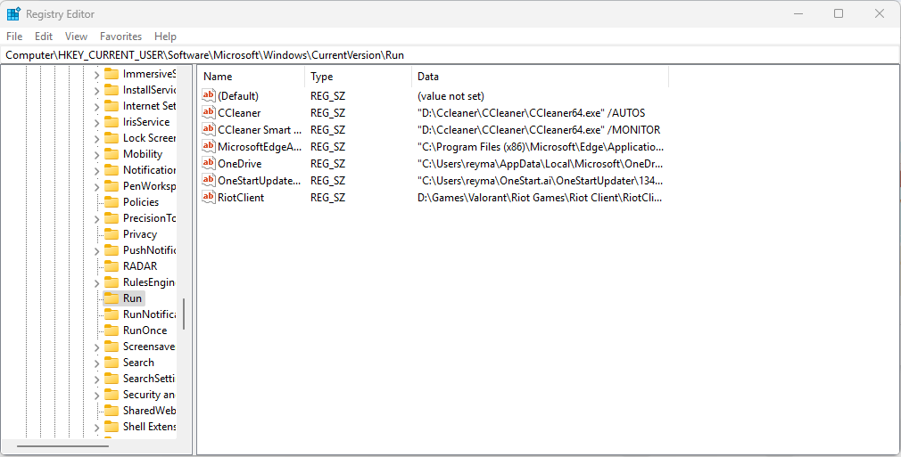
Task: Select the Run folder icon
Action: tap(112, 298)
